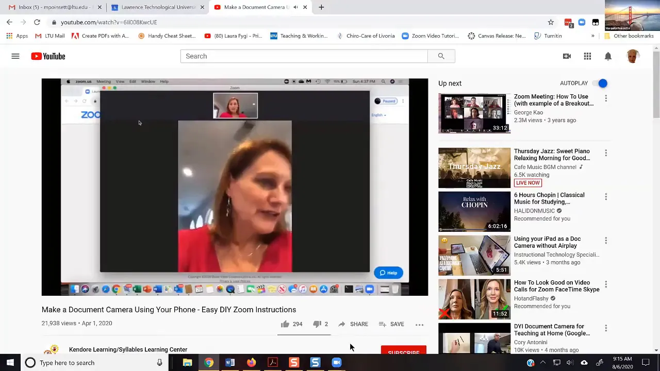The height and width of the screenshot is (371, 660).
Task: Save the video to a playlist
Action: pos(391,324)
